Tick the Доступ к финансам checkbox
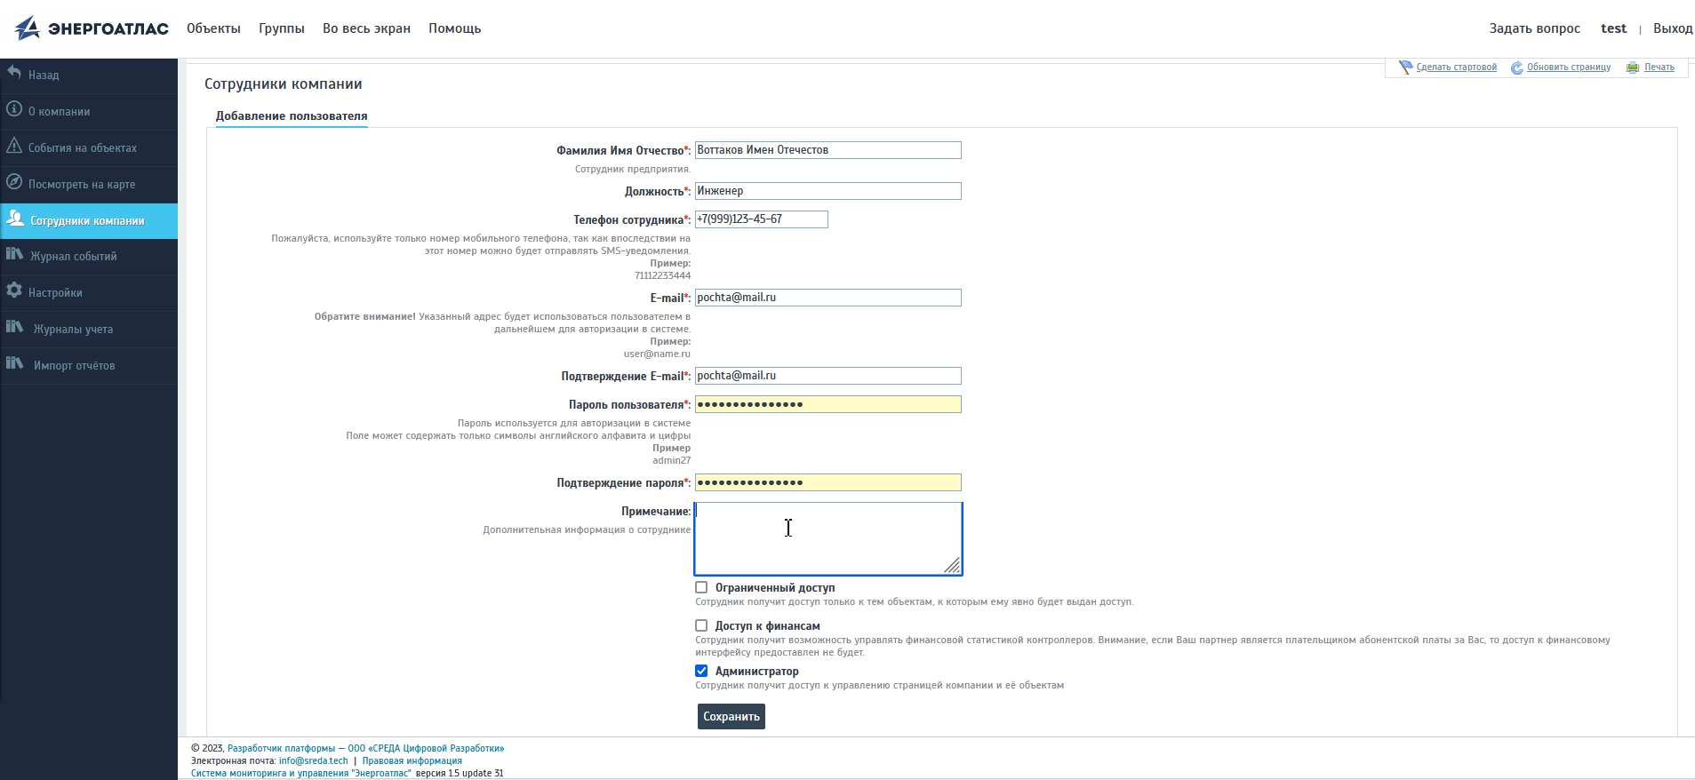This screenshot has width=1695, height=780. coord(701,625)
